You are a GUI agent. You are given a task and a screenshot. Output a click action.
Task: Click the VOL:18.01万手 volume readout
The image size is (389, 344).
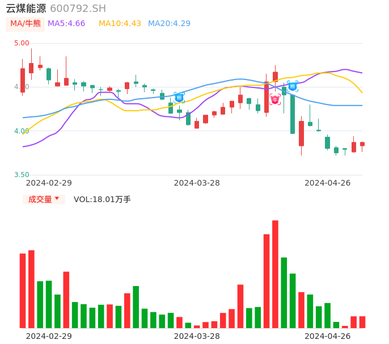[x=102, y=199]
